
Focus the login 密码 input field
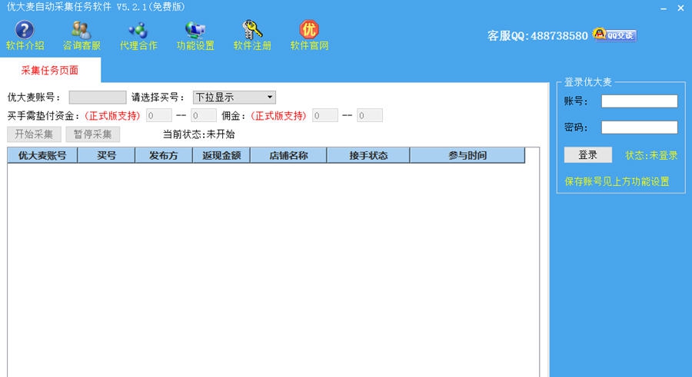(640, 127)
